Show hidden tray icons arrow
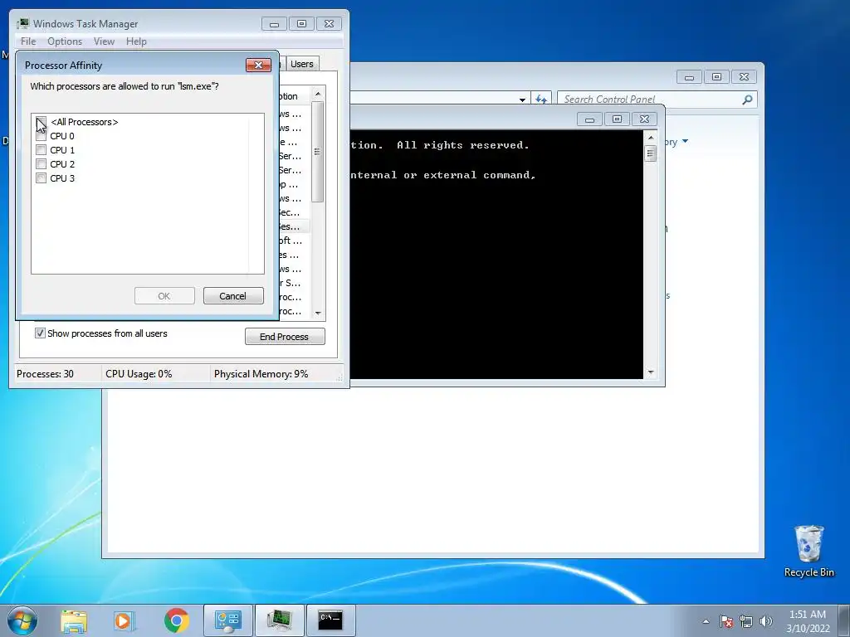The height and width of the screenshot is (637, 850). pos(706,622)
